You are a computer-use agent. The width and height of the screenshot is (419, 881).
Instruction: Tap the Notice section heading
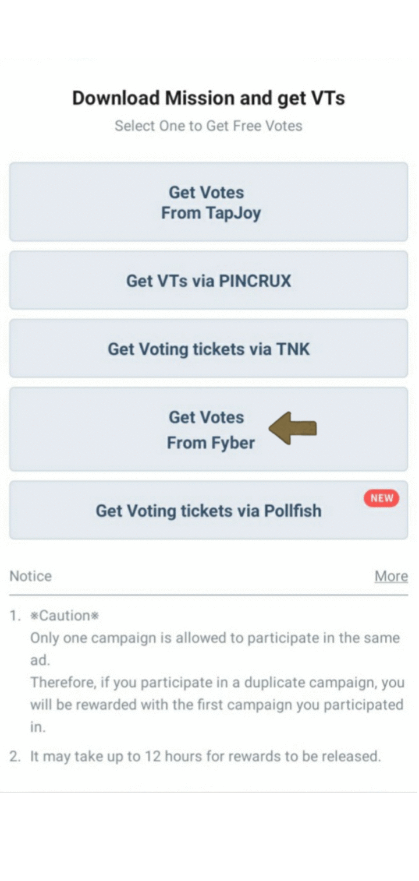(31, 576)
